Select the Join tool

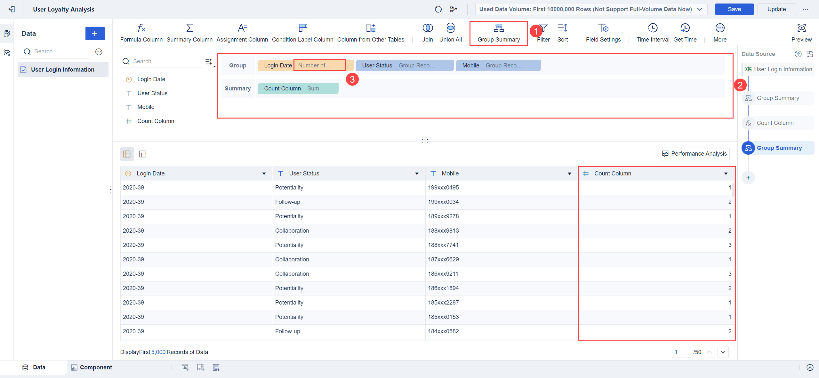pyautogui.click(x=428, y=33)
